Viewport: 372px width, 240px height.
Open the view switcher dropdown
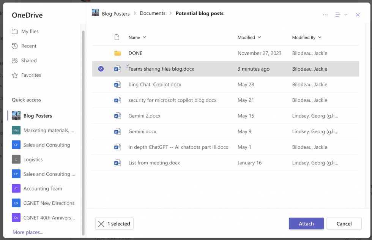(x=339, y=14)
